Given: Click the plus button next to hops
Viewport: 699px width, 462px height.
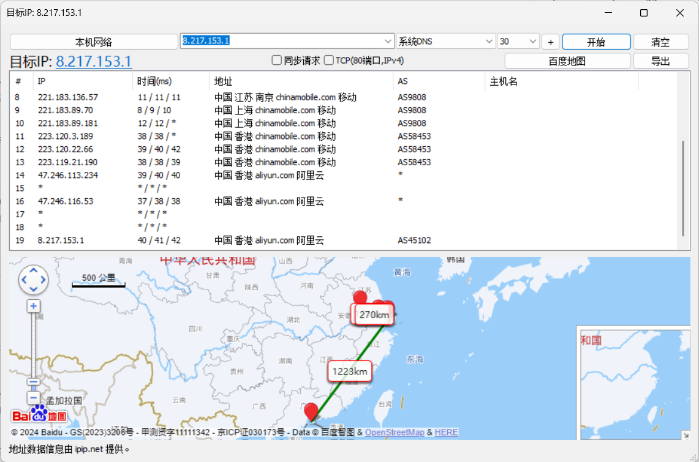Looking at the screenshot, I should [551, 42].
